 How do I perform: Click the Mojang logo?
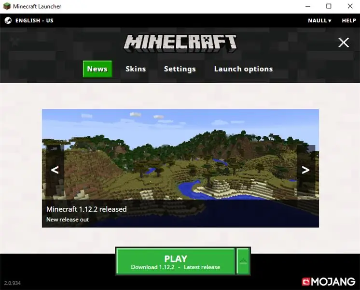[x=329, y=281]
